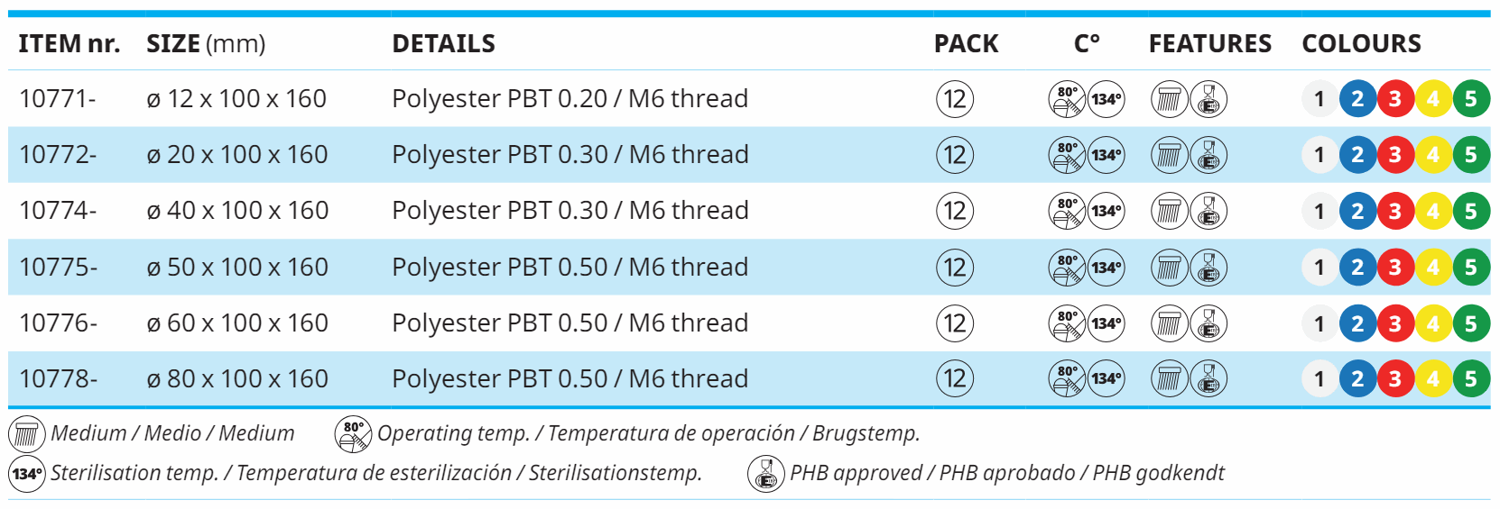Click the Medium brush legend icon below table
This screenshot has width=1500, height=509.
(26, 434)
